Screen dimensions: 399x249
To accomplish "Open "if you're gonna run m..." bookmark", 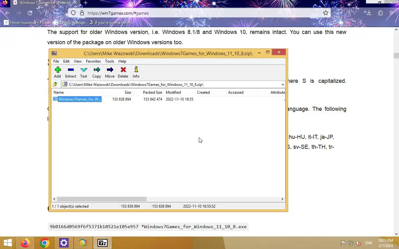I will click(111, 23).
